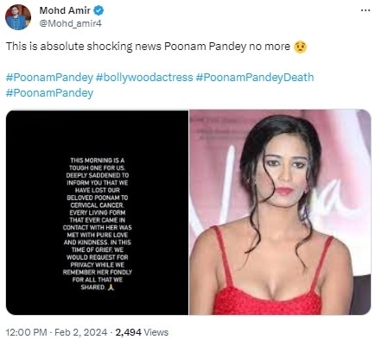Click 'Poonam Pandey no more' in tweet body
This screenshot has height=346, width=382.
pyautogui.click(x=227, y=47)
